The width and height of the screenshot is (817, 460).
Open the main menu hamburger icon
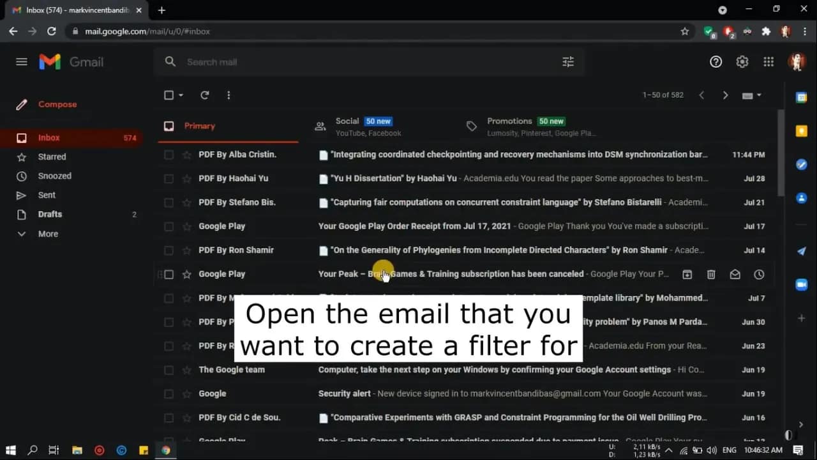click(x=22, y=62)
